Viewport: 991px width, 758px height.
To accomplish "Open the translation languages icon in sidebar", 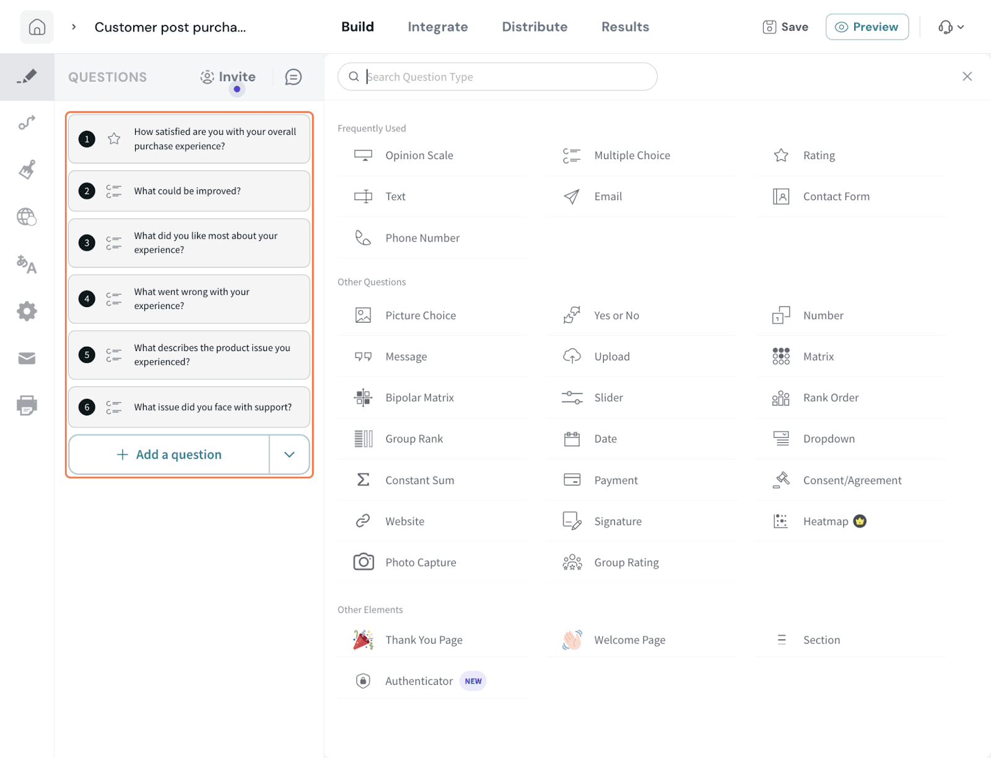I will pyautogui.click(x=27, y=264).
